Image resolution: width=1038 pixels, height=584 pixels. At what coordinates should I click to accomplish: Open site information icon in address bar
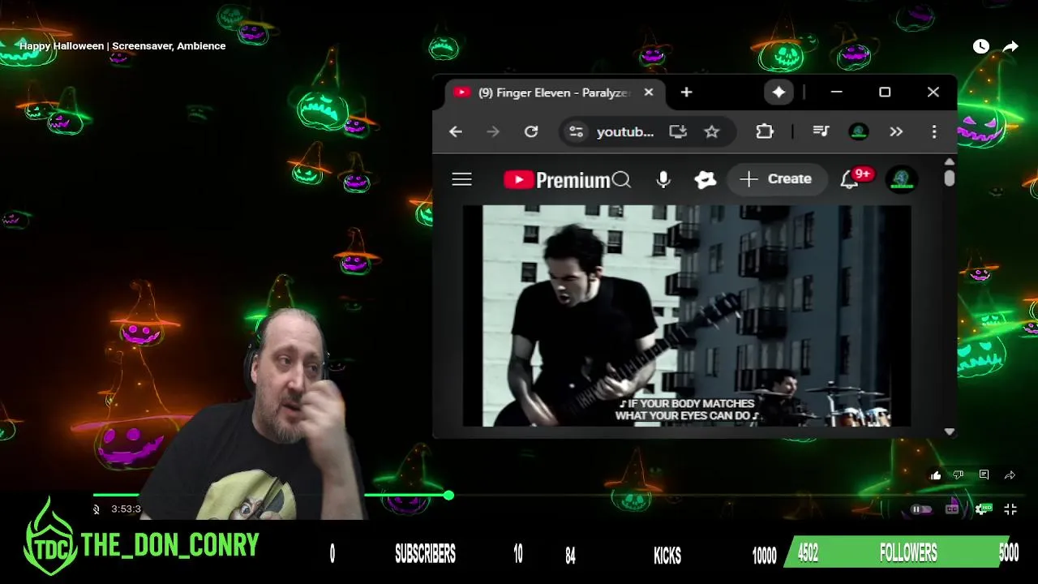click(x=576, y=131)
